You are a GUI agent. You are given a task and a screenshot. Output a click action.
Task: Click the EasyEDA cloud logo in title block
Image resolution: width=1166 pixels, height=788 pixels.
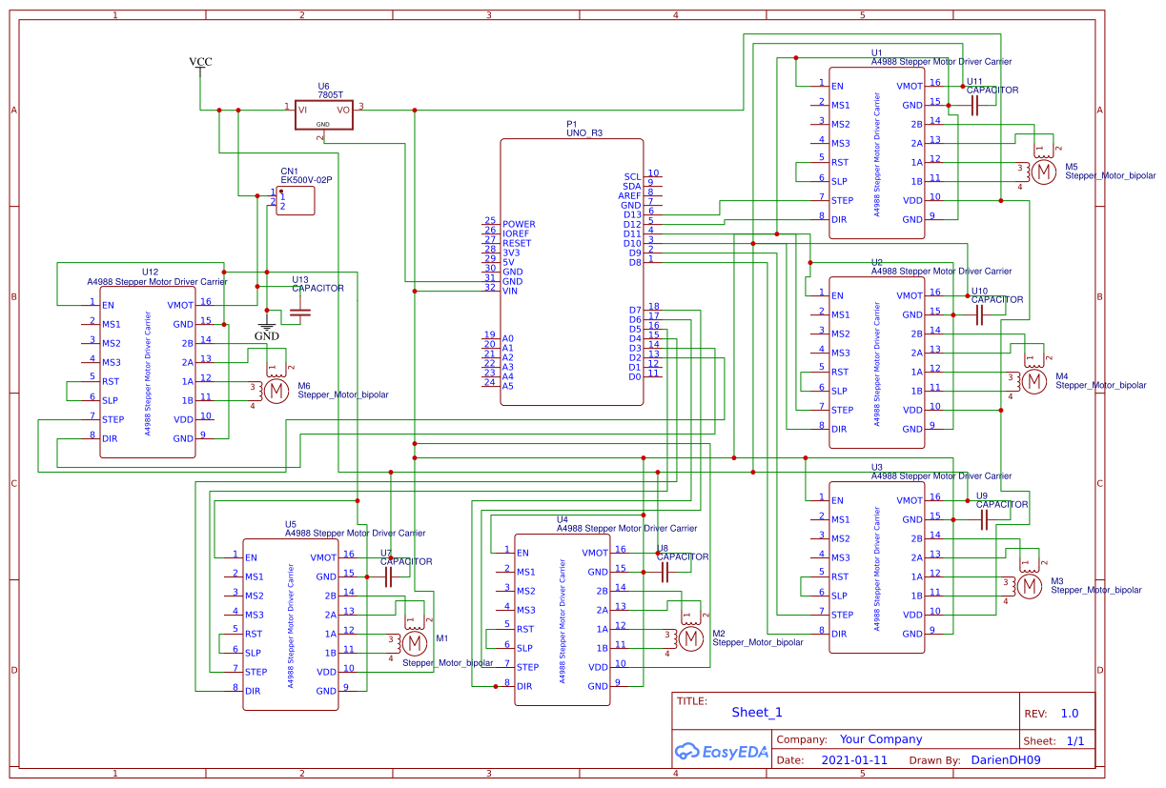click(x=689, y=752)
